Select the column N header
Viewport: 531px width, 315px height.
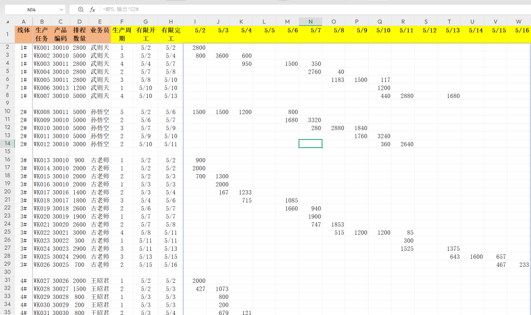(310, 22)
